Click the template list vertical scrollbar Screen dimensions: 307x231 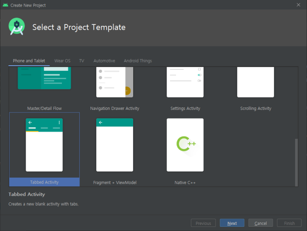[x=296, y=162]
